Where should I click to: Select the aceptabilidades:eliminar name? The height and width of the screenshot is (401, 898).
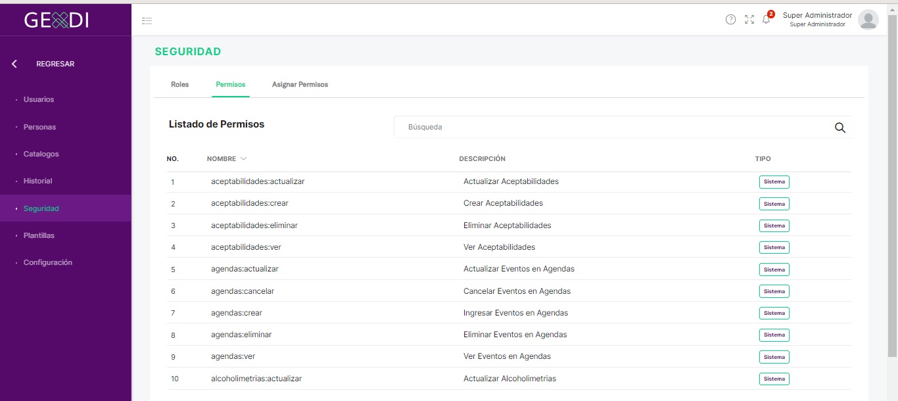click(x=254, y=225)
